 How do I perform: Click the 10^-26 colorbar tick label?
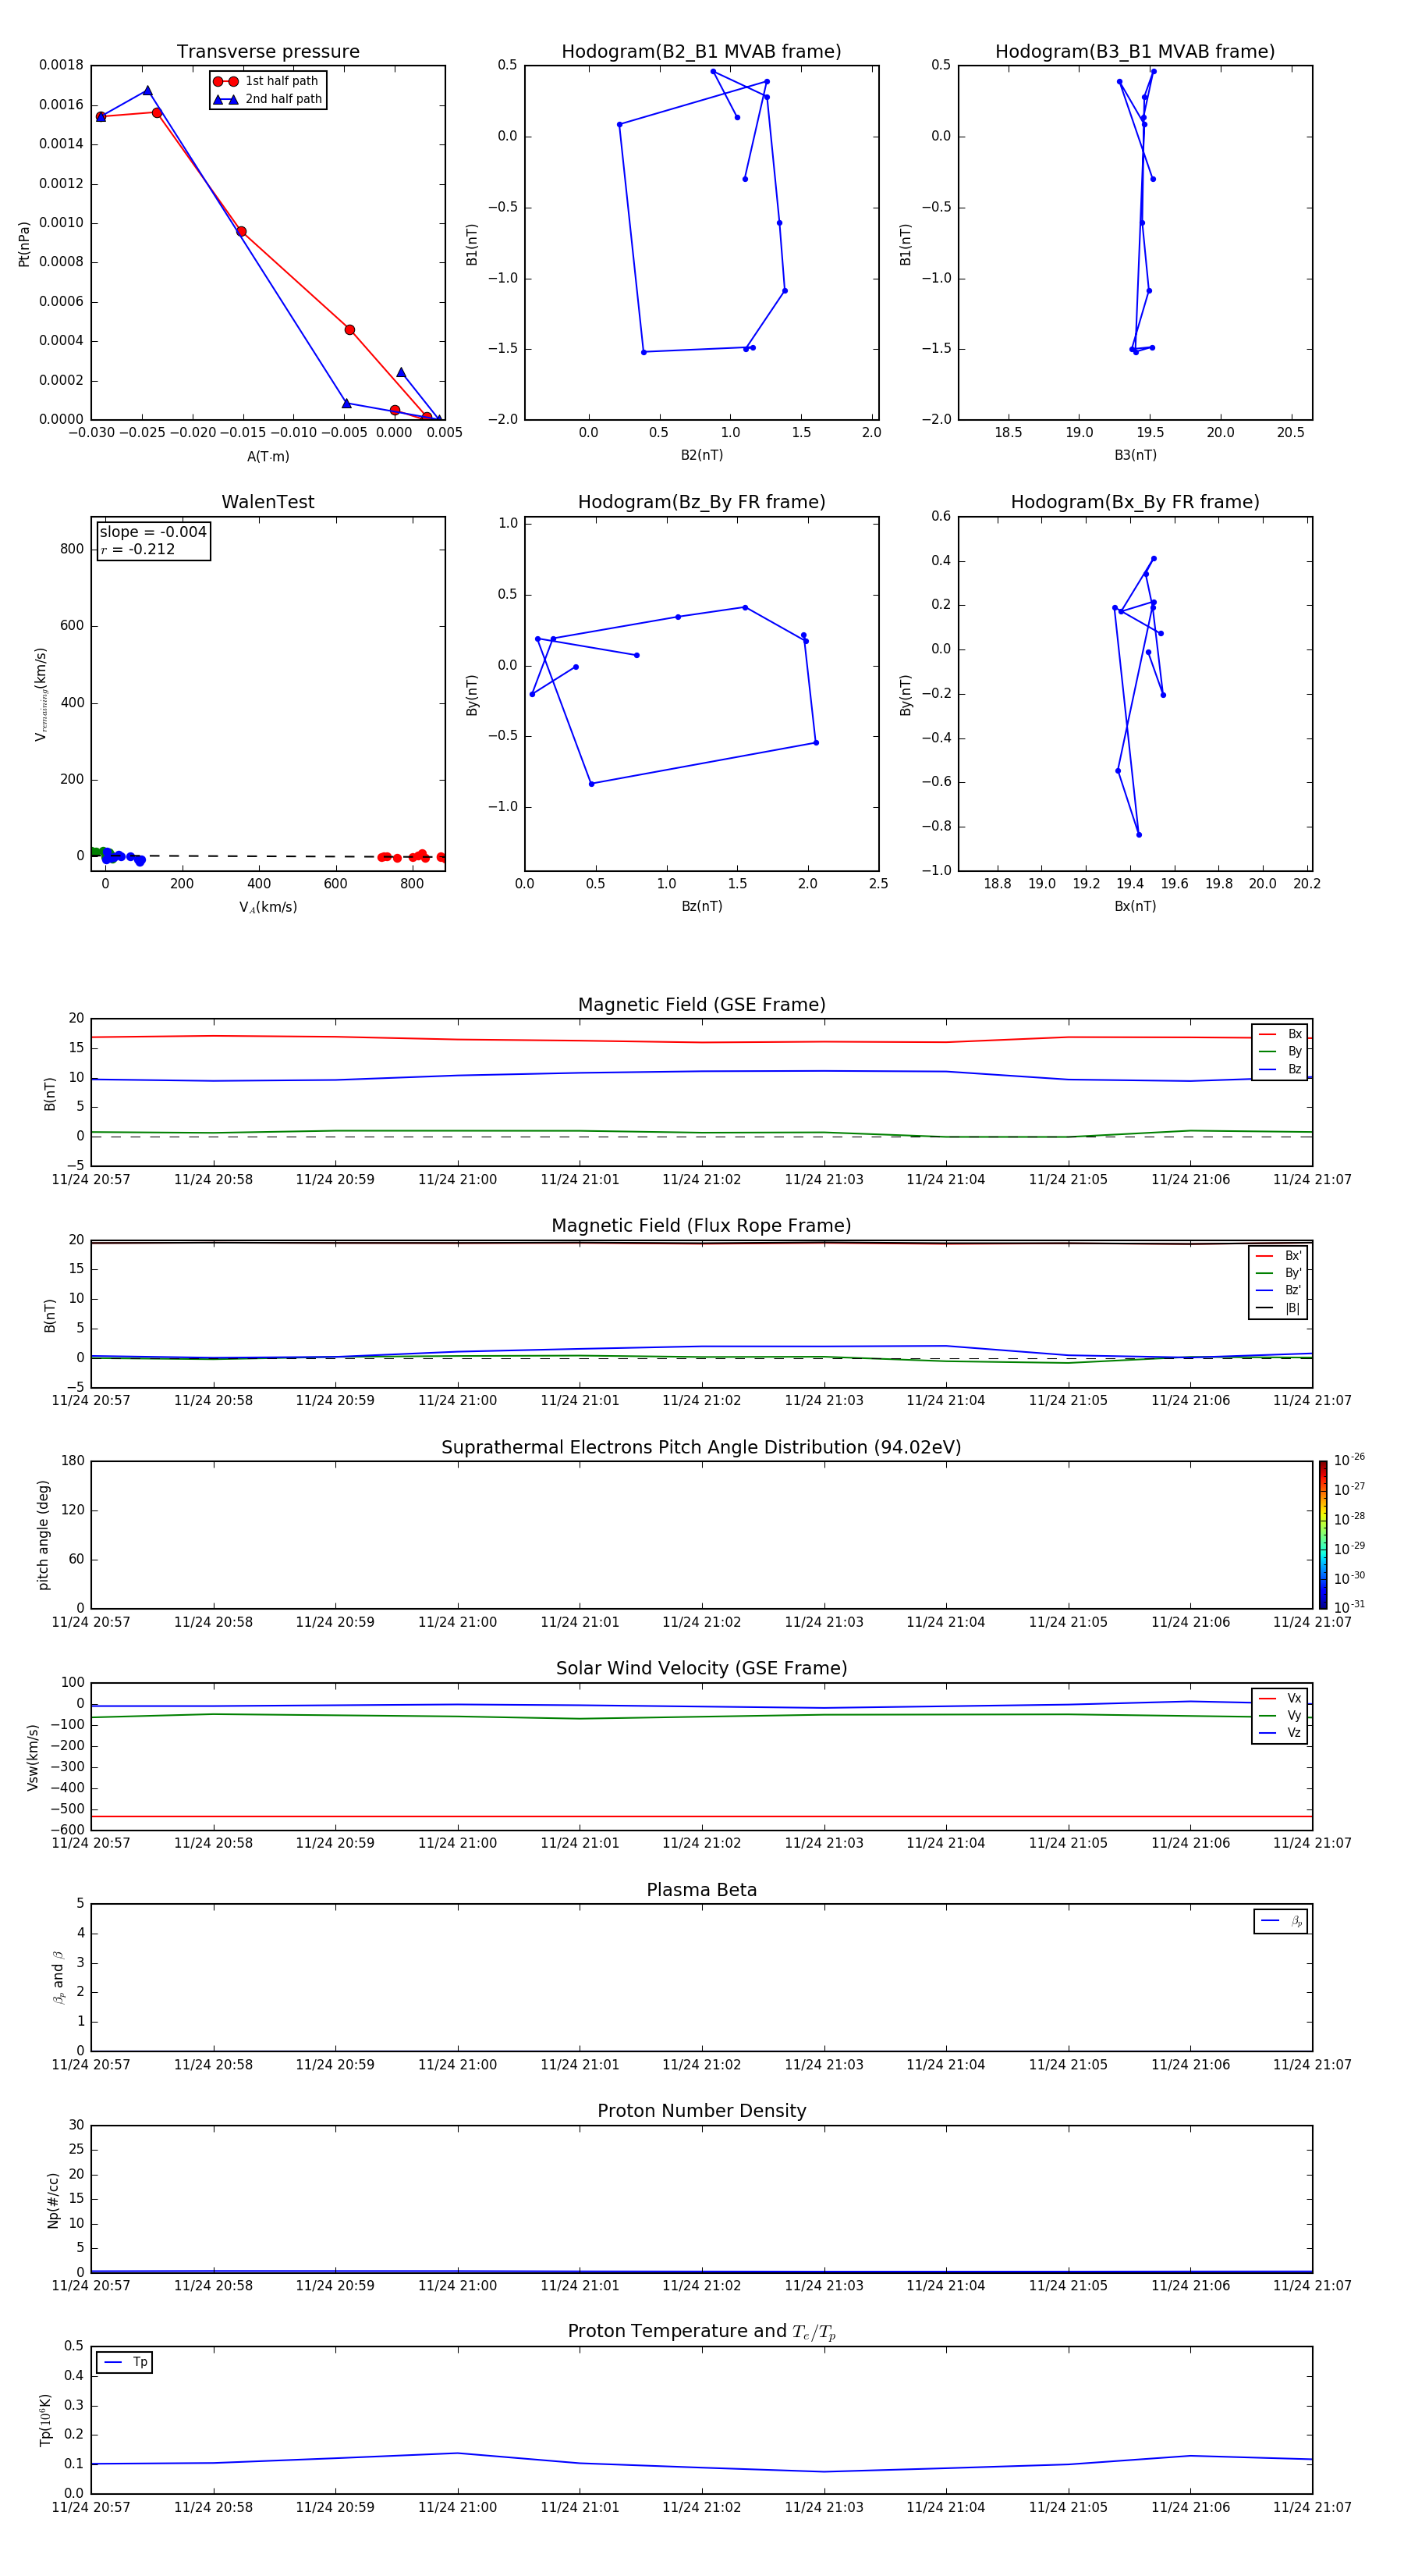click(1349, 1460)
